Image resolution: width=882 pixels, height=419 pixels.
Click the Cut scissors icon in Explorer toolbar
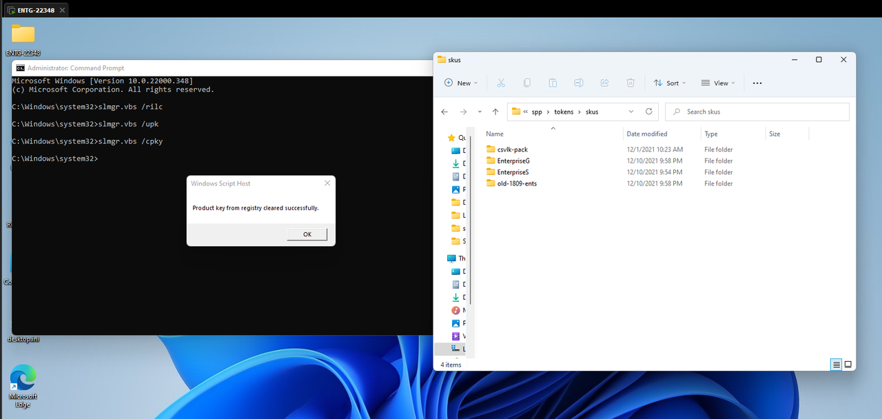[501, 83]
